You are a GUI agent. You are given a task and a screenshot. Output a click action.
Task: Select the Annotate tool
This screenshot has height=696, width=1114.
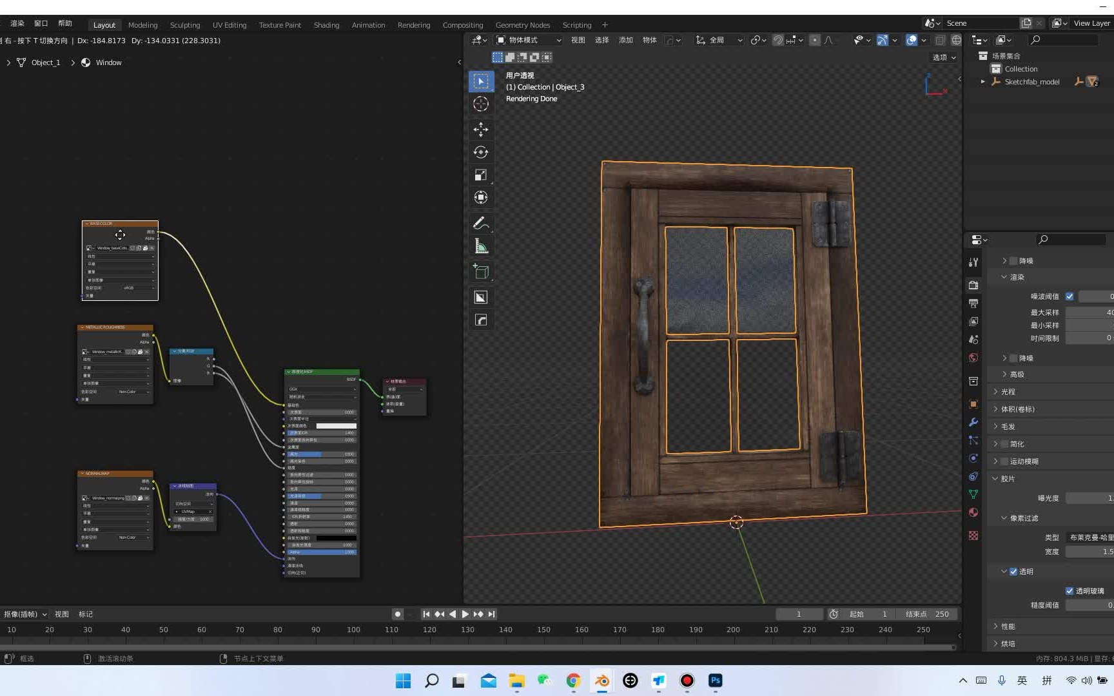pos(481,222)
